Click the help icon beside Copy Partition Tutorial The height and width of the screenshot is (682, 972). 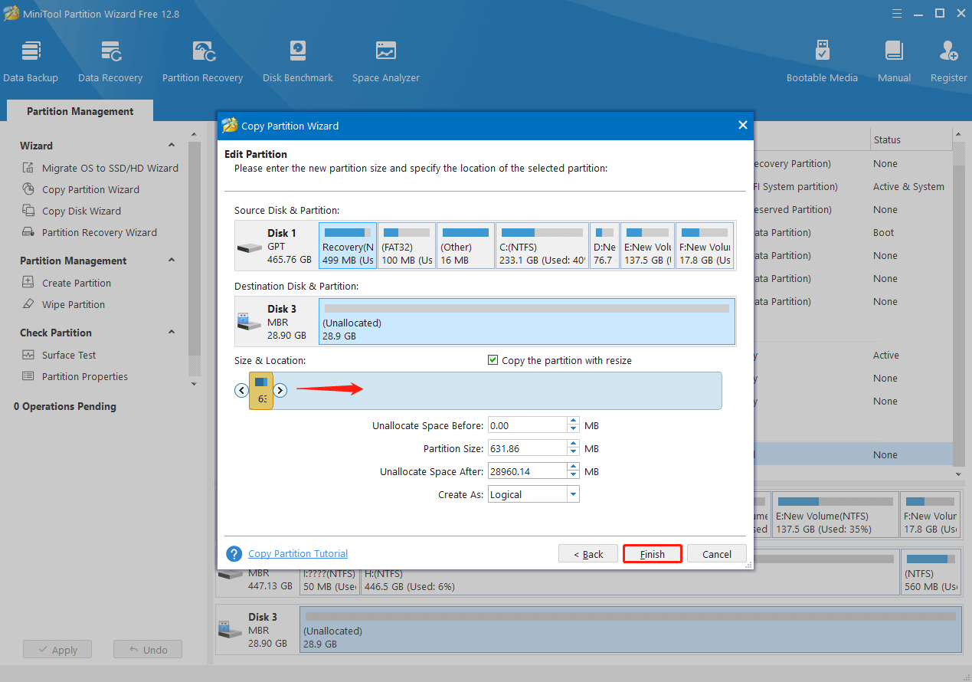[x=234, y=553]
